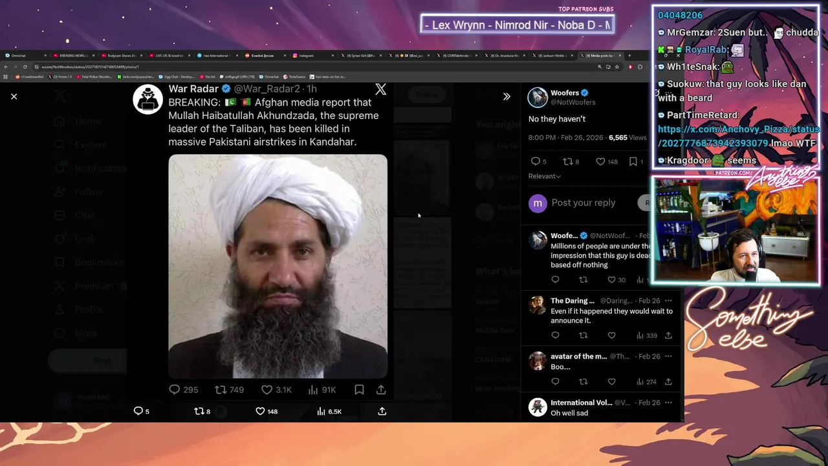Views icon showing 6.5K in bottom bar
This screenshot has width=828, height=466.
(x=321, y=411)
